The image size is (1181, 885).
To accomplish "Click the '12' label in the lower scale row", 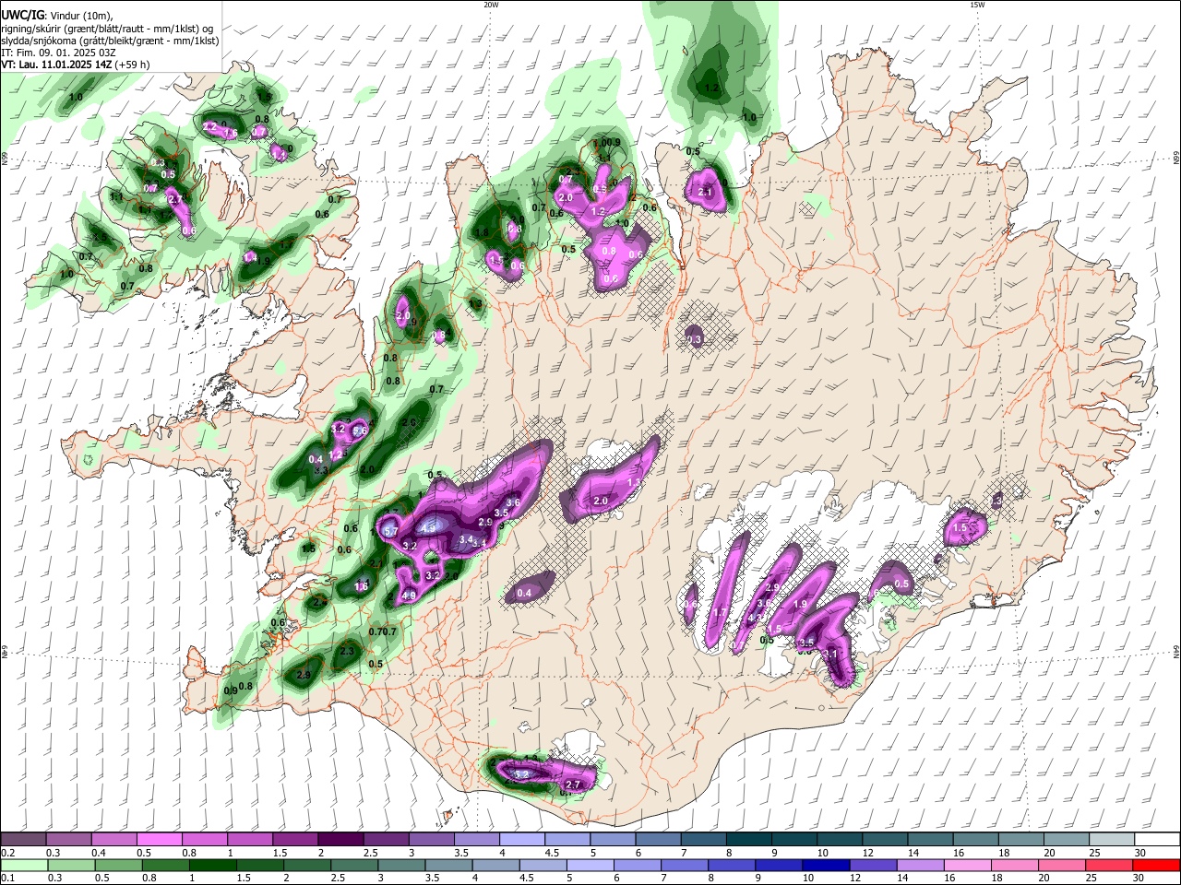I will [855, 879].
